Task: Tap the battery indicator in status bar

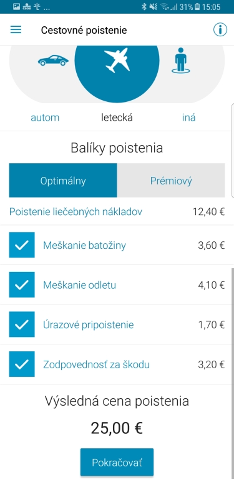Action: 198,7
